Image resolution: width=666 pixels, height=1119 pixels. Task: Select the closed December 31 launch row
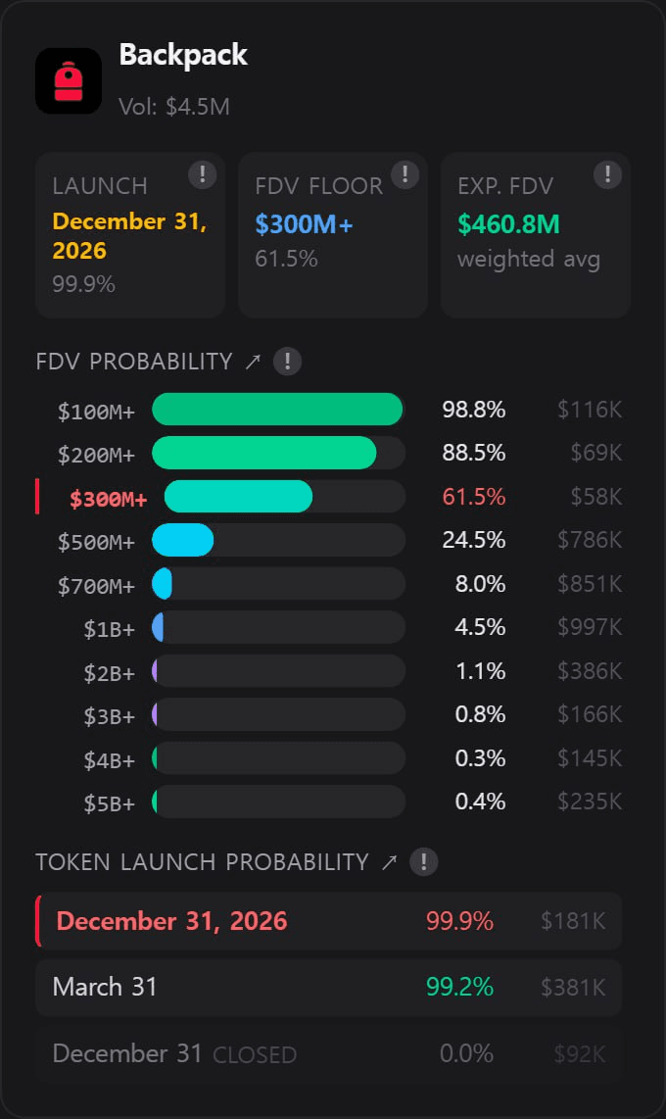tap(328, 1053)
